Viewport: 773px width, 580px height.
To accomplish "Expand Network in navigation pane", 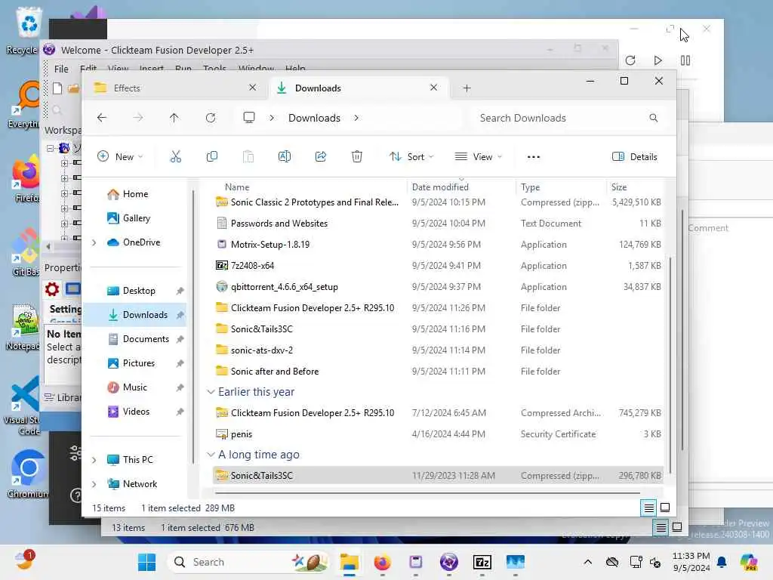I will tap(94, 484).
